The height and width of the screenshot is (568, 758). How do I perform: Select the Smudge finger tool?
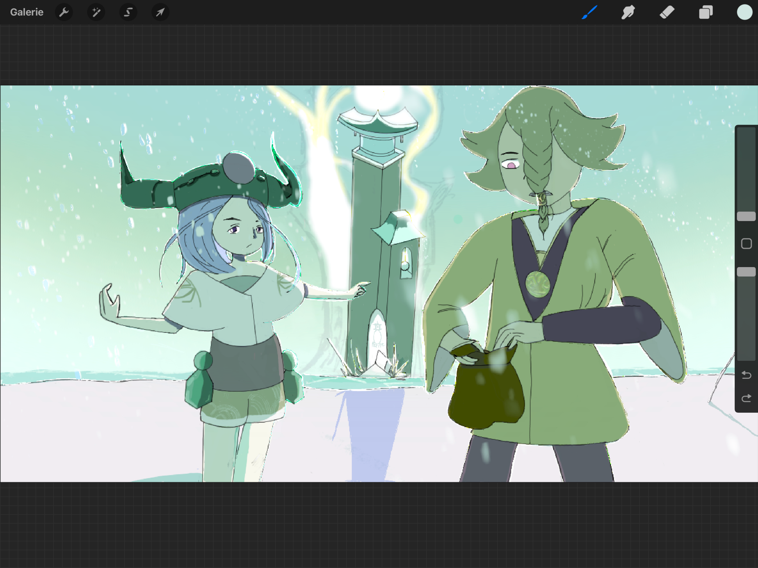[x=628, y=12]
